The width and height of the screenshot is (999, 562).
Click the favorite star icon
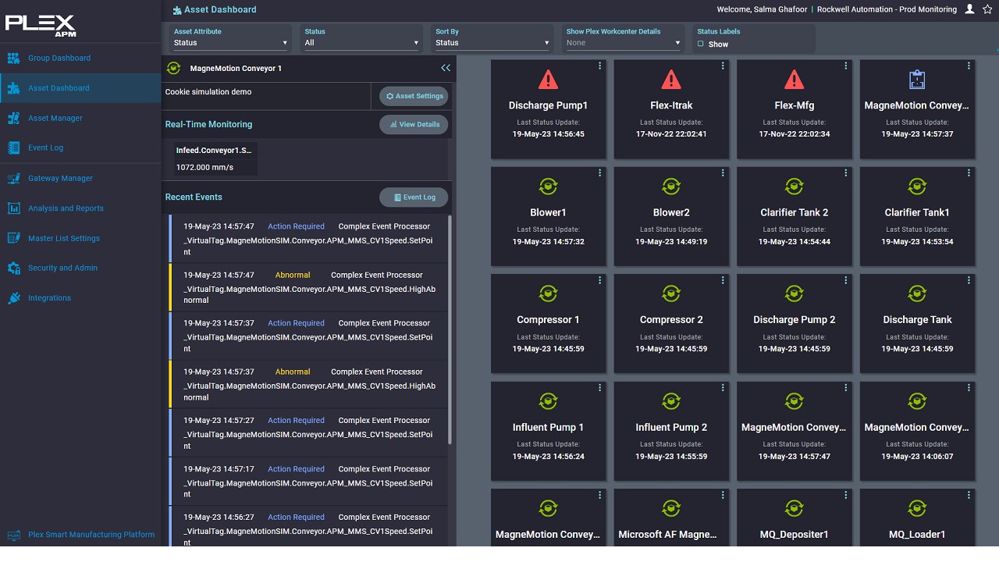[x=988, y=9]
